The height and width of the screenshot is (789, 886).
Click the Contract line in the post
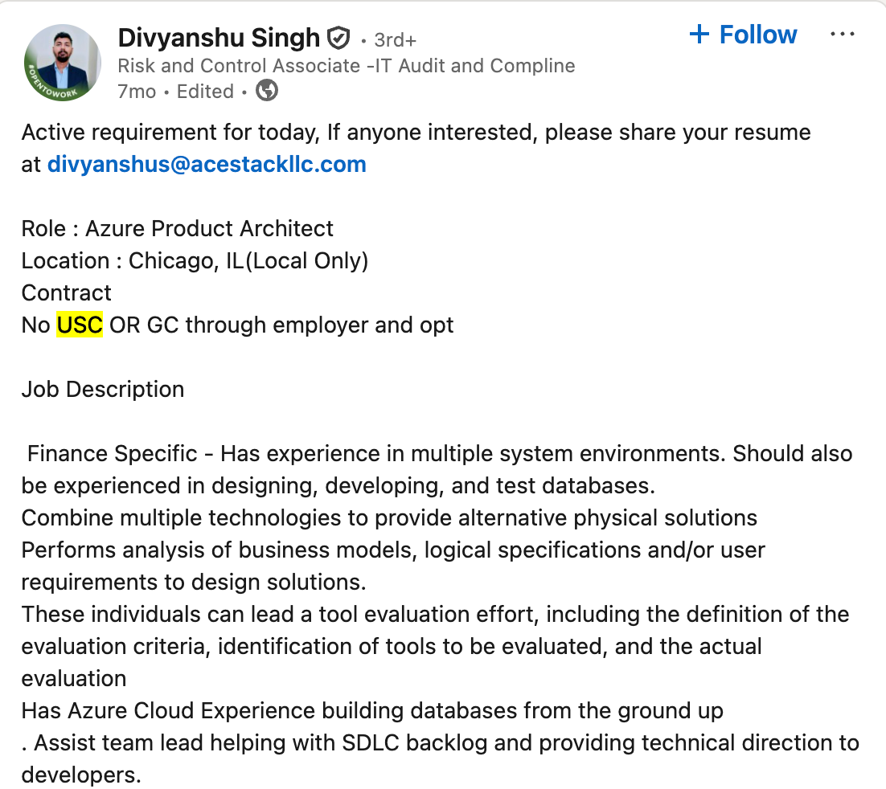[67, 293]
